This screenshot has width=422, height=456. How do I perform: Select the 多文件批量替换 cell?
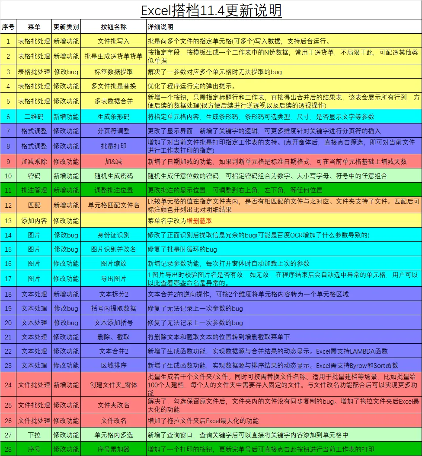point(114,86)
